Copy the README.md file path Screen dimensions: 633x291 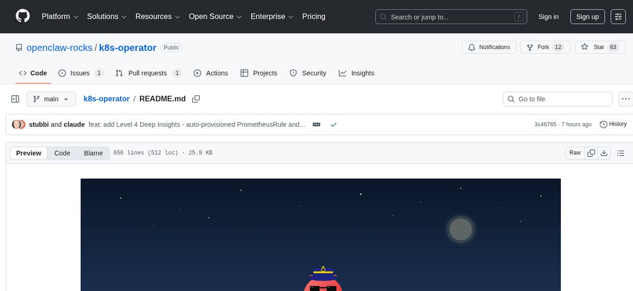click(x=196, y=99)
